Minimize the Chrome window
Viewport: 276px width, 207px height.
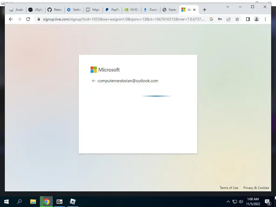(240, 7)
